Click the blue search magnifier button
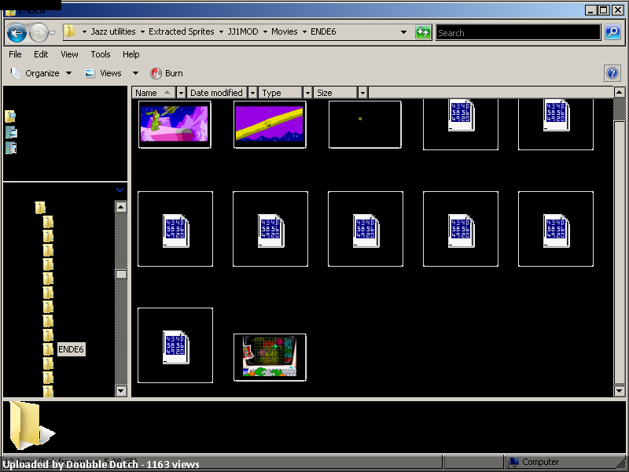The height and width of the screenshot is (472, 629). point(612,32)
